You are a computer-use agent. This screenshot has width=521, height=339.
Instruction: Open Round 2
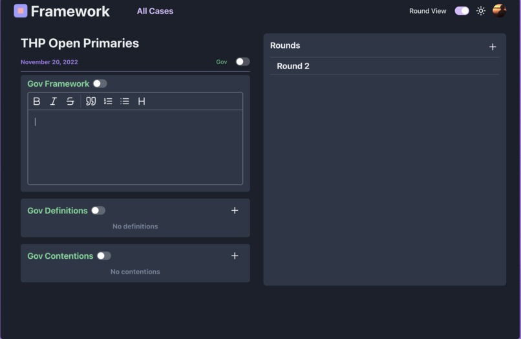[385, 66]
